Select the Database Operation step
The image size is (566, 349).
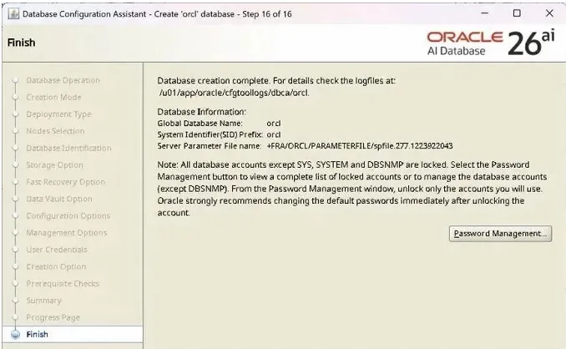pos(63,80)
